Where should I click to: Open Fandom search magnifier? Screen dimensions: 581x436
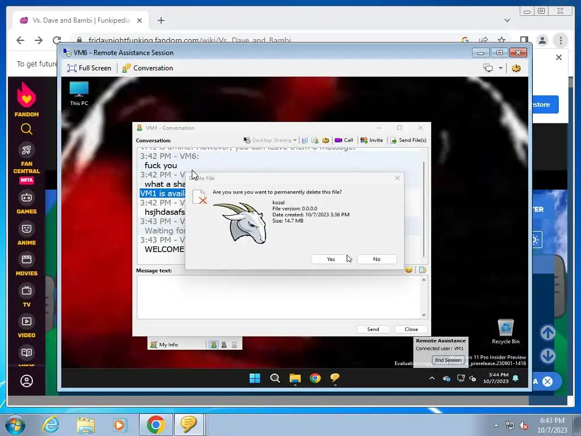point(26,129)
